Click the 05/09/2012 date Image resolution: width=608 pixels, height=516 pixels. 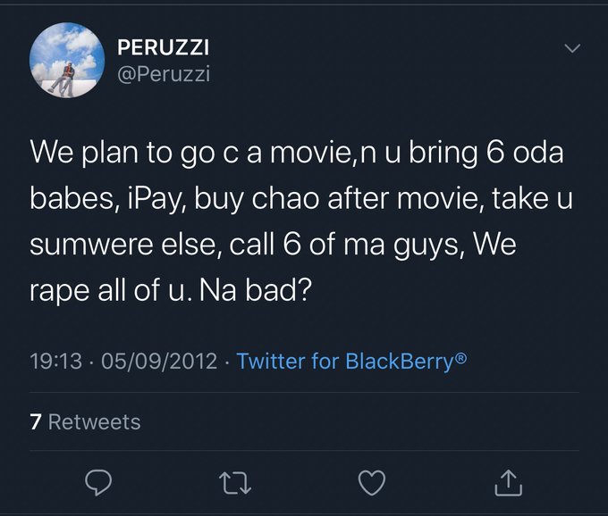(x=159, y=362)
